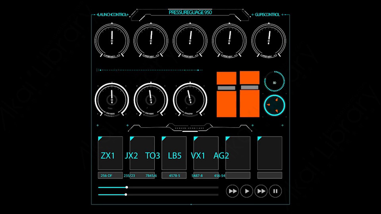Select the top-row gauge under GUPISCONTROL
The image size is (381, 214).
pyautogui.click(x=269, y=41)
